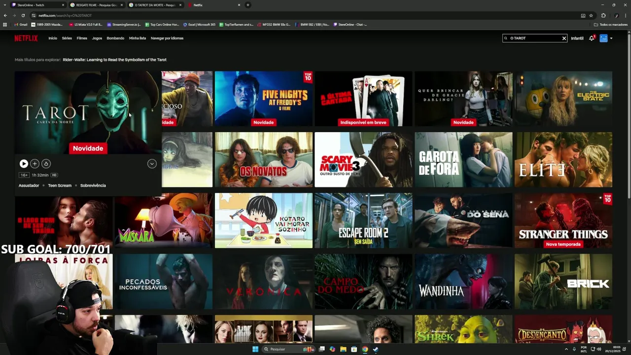Click the Sobrevivência genre tag
Viewport: 631px width, 355px height.
click(93, 185)
